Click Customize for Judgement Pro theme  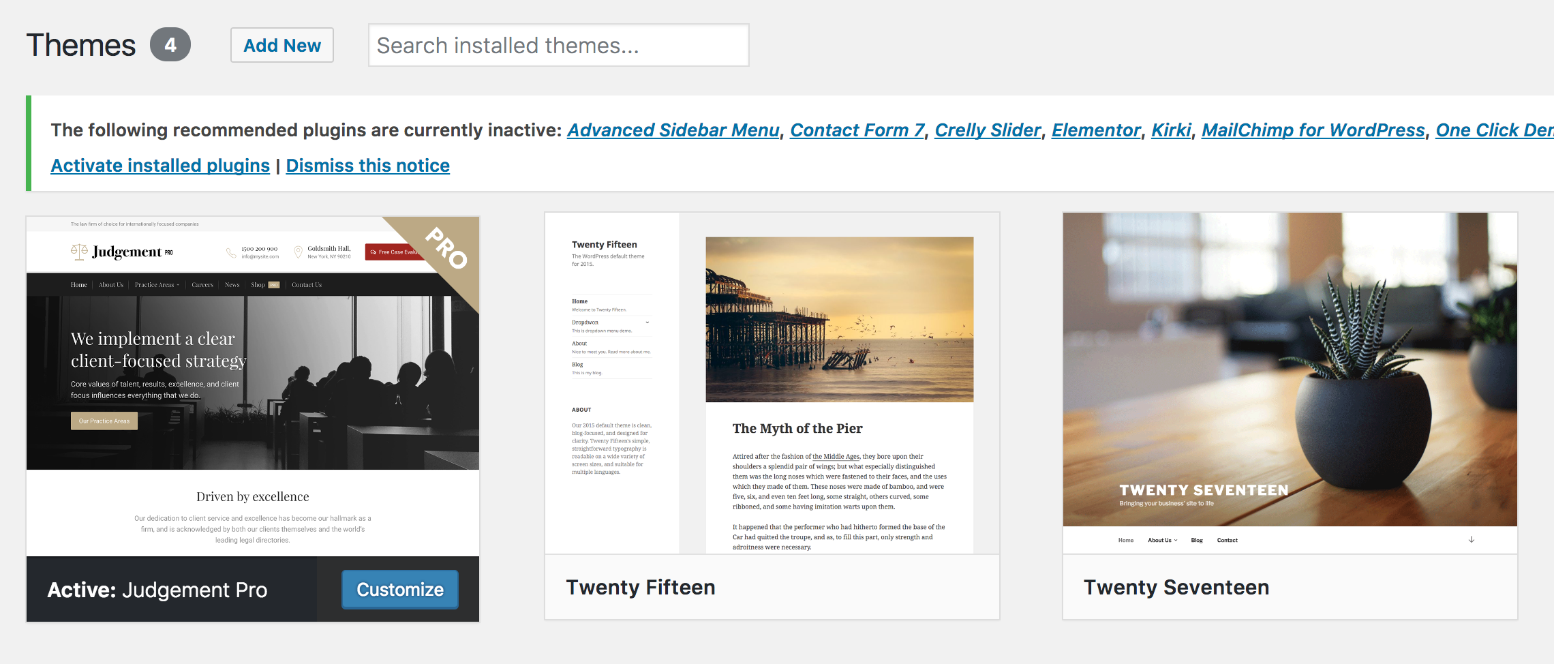click(x=400, y=590)
